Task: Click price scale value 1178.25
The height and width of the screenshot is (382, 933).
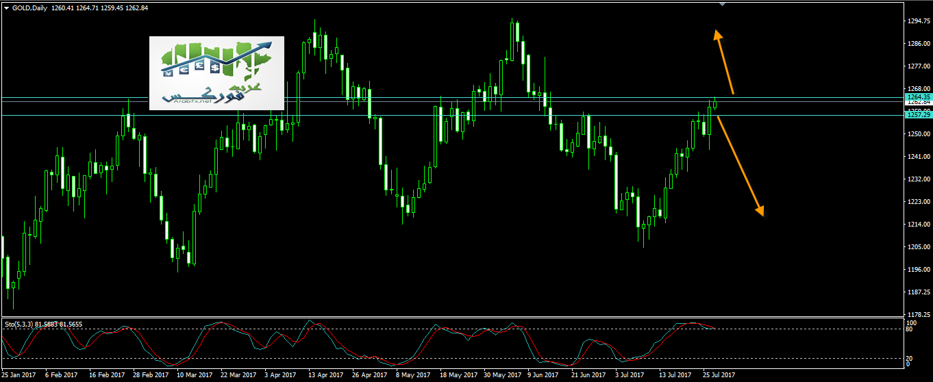Action: 918,315
